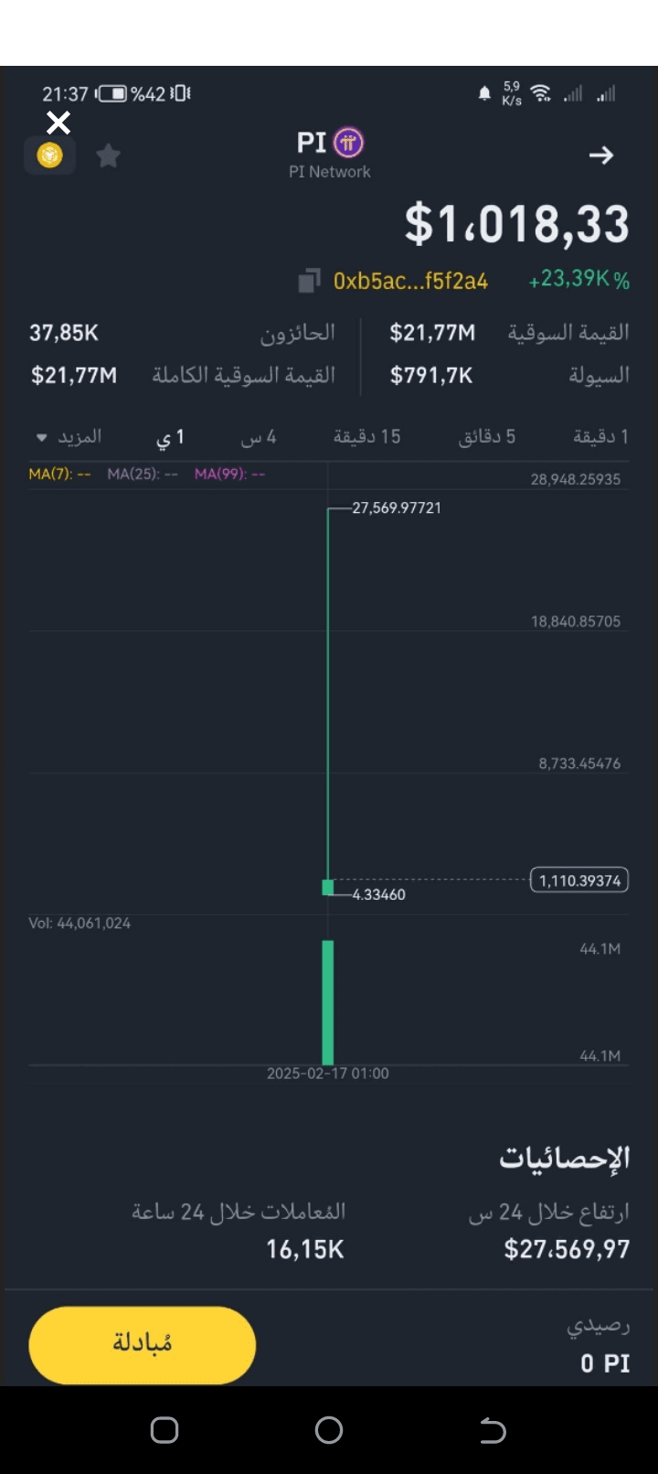Image resolution: width=658 pixels, height=1474 pixels.
Task: Tap the MA(7) indicator label
Action: tap(59, 474)
